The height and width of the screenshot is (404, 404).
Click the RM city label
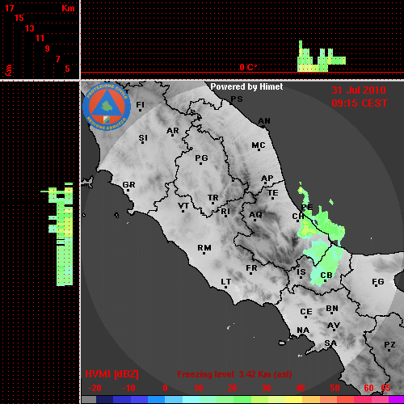click(204, 248)
